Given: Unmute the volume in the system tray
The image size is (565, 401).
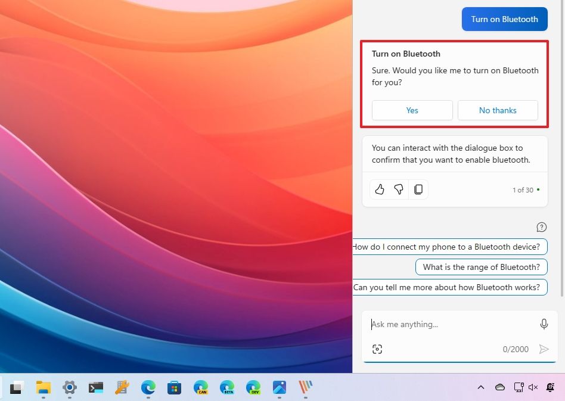Looking at the screenshot, I should (532, 387).
